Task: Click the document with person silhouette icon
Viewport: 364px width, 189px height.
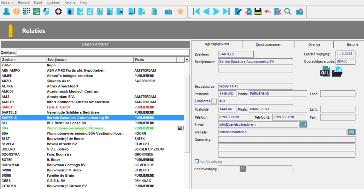Action: (110, 11)
